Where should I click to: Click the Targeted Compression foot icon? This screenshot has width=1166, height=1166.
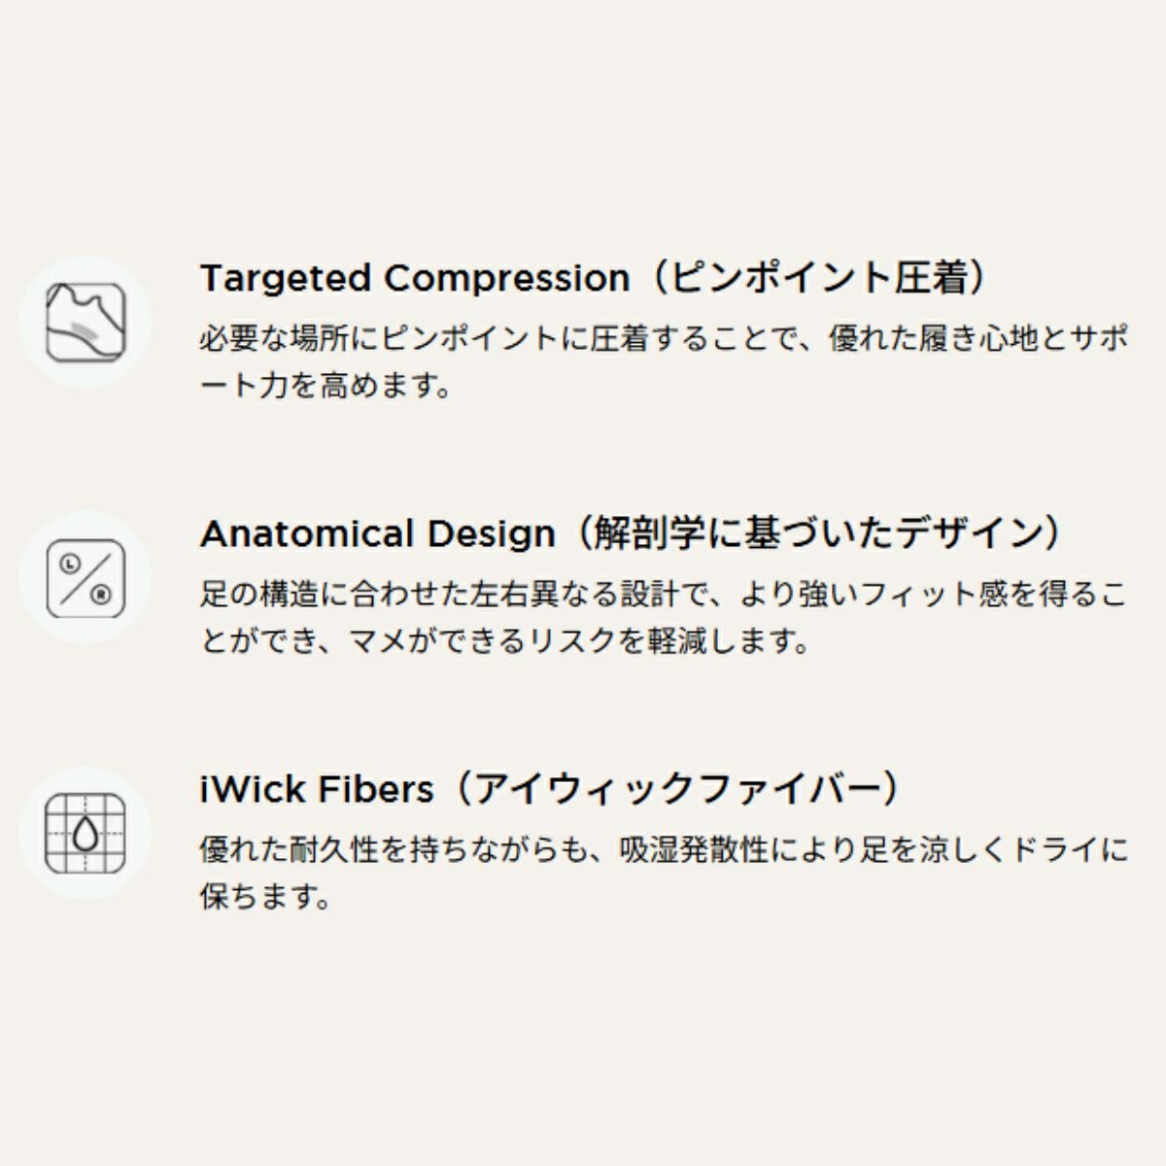[x=86, y=321]
